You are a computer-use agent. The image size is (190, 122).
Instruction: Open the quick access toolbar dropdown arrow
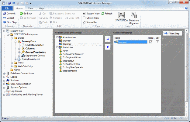(30, 3)
